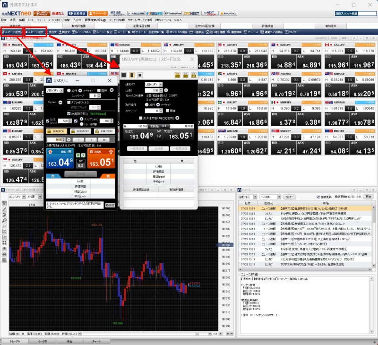Screen dimensions: 378x345
Task: Open スピード注文 from the toolbar
Action: [x=35, y=32]
